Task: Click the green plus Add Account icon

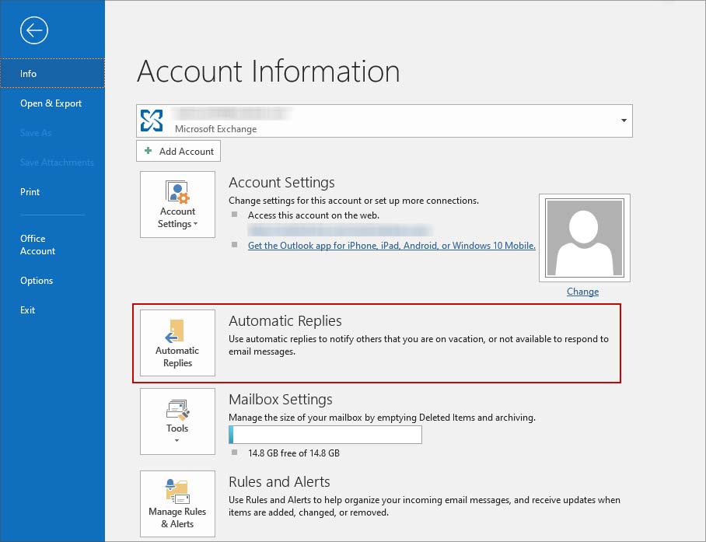Action: coord(149,151)
